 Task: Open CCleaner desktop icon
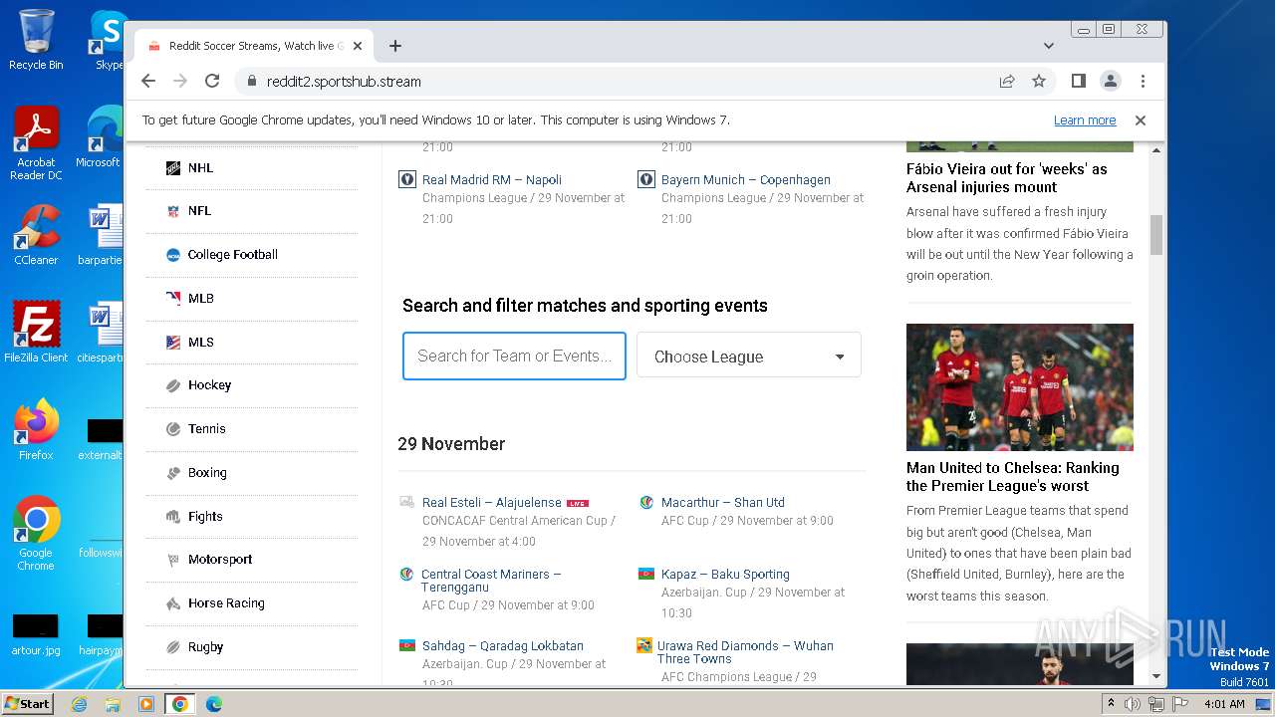(x=36, y=235)
